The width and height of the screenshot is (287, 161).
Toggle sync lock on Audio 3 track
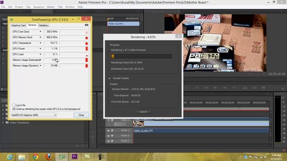(x=112, y=141)
